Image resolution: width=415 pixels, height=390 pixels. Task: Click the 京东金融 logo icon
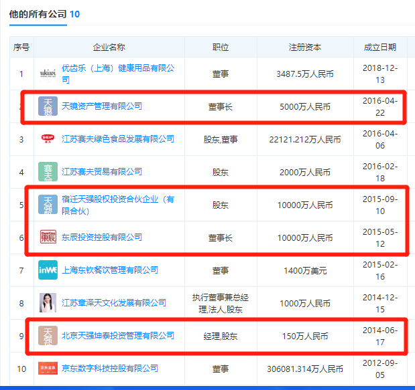[x=48, y=368]
